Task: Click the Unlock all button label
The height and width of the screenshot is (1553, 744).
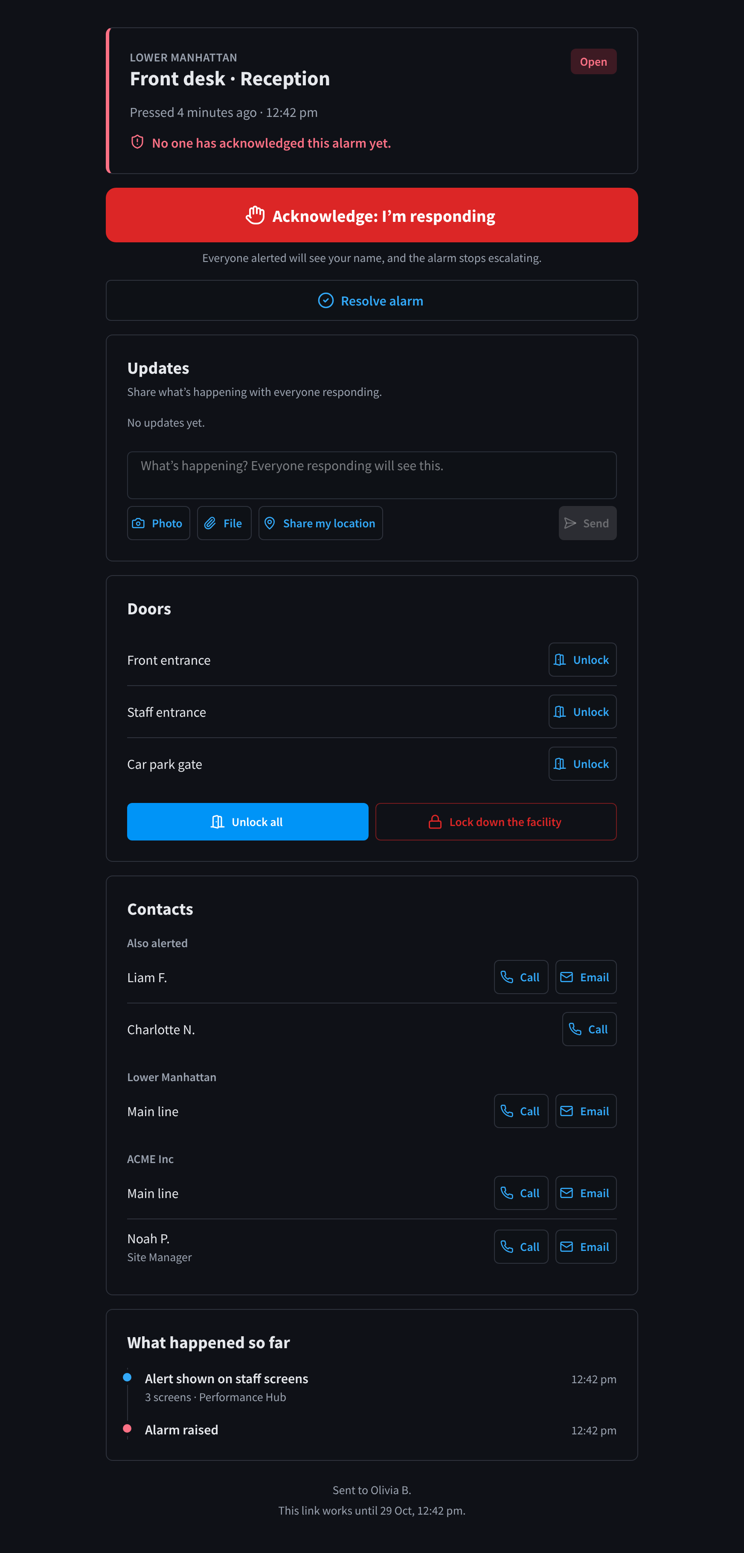Action: coord(257,822)
